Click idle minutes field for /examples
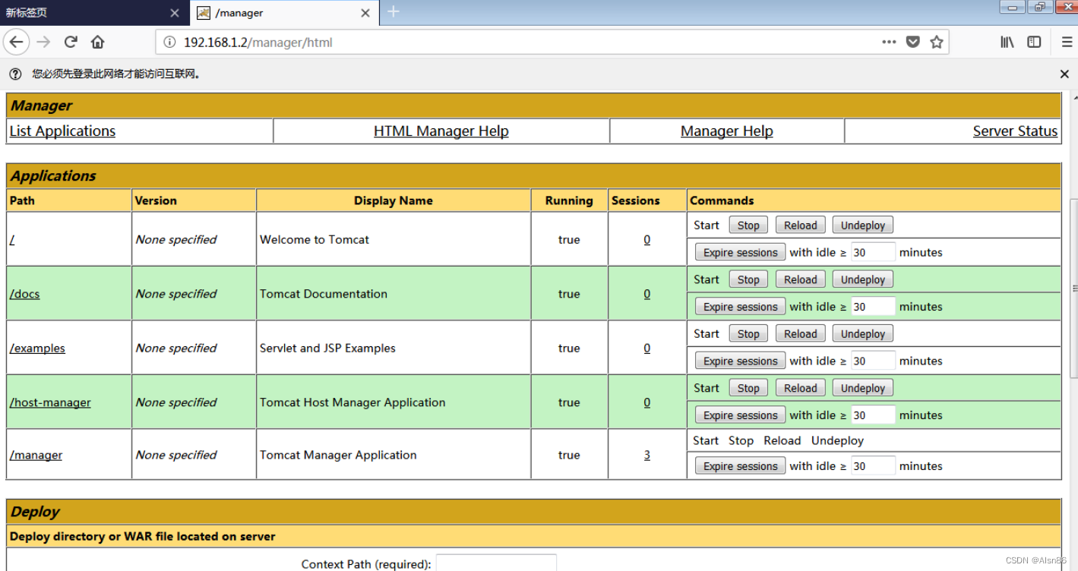This screenshot has height=571, width=1078. coord(873,361)
